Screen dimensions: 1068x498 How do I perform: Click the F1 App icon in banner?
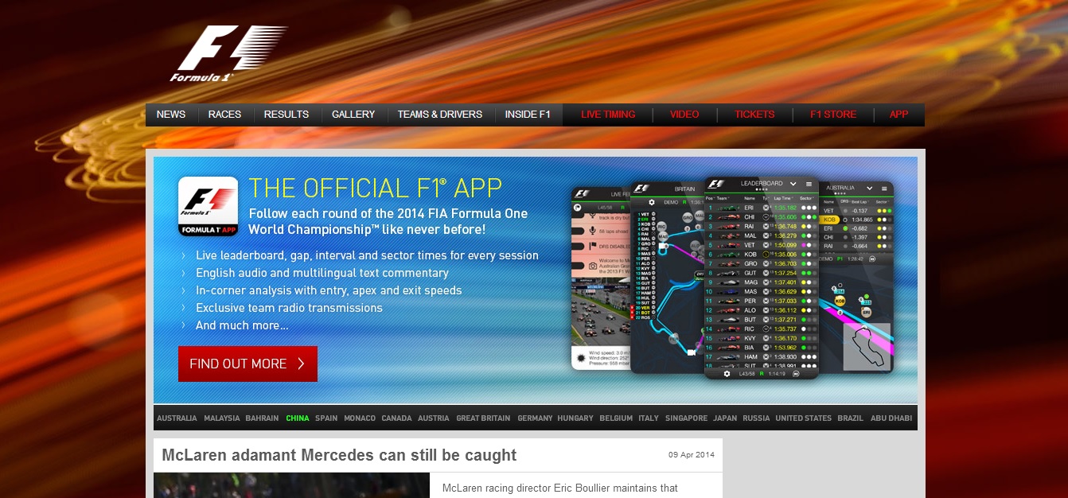tap(208, 206)
